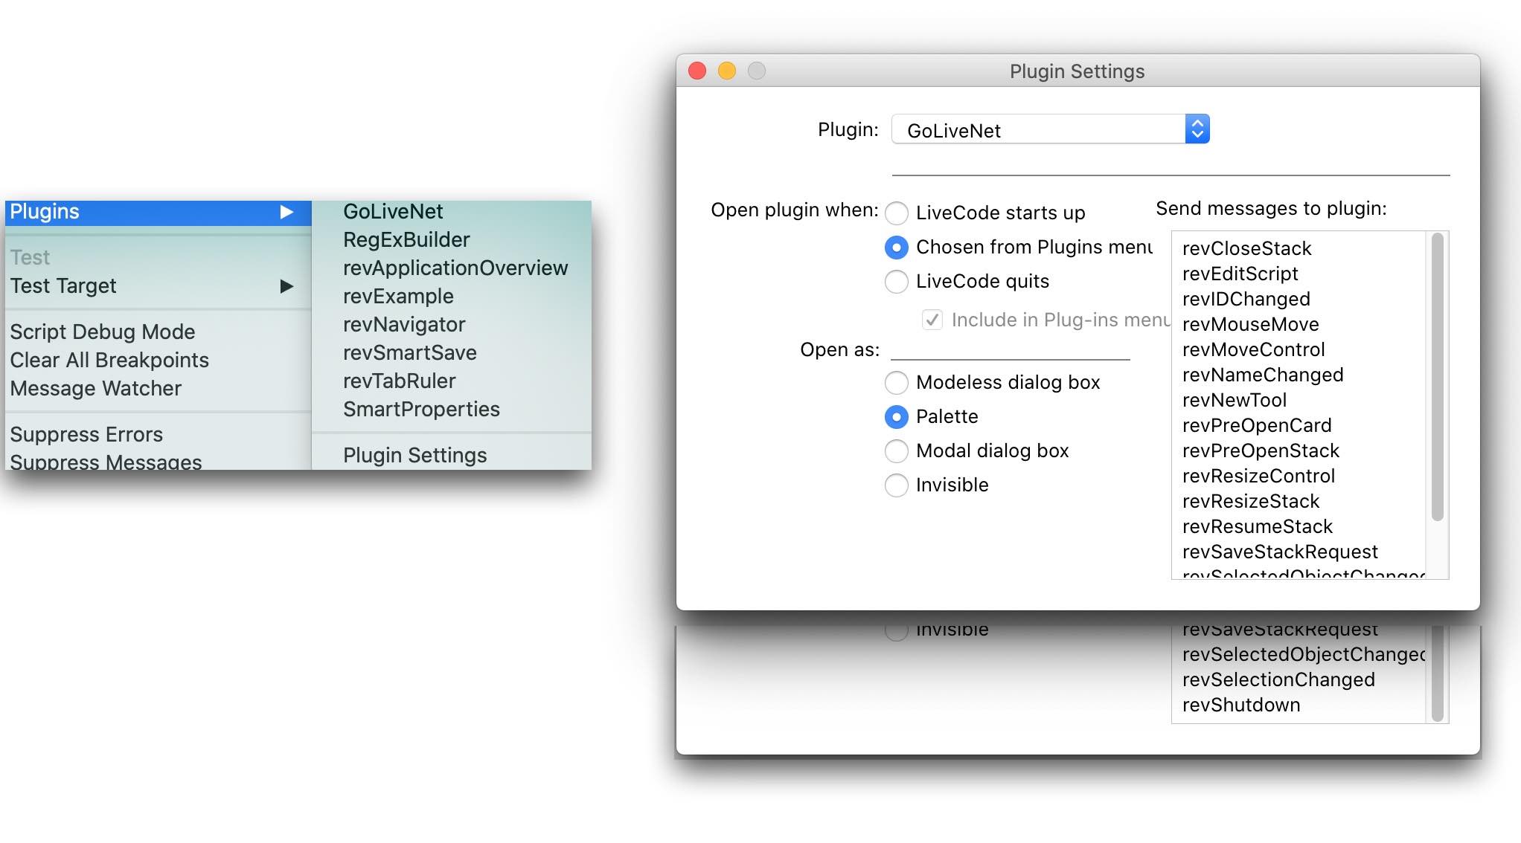Select revMouseMove message entry
Viewport: 1521px width, 843px height.
coord(1250,324)
